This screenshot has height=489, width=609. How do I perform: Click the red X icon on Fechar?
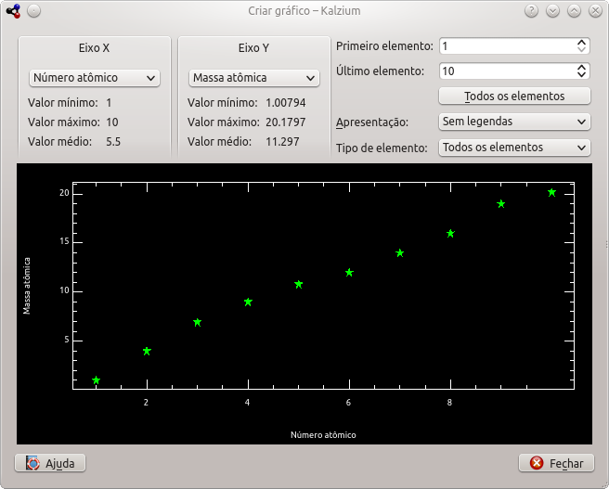(537, 463)
